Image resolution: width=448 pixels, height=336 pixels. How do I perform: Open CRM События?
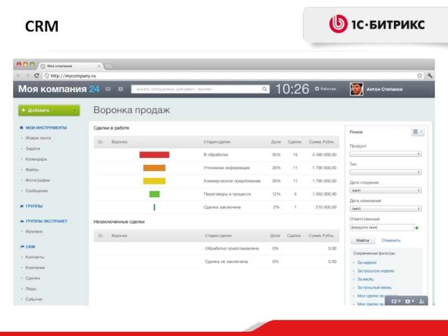[x=34, y=300]
